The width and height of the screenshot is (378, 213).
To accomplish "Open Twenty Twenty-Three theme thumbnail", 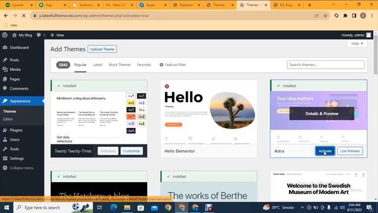I will pos(99,118).
